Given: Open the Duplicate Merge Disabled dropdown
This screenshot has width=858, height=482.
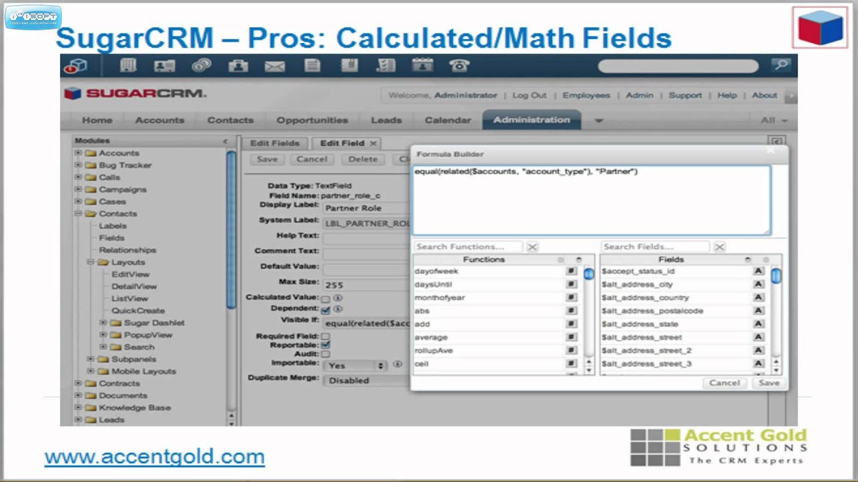Looking at the screenshot, I should (x=367, y=380).
